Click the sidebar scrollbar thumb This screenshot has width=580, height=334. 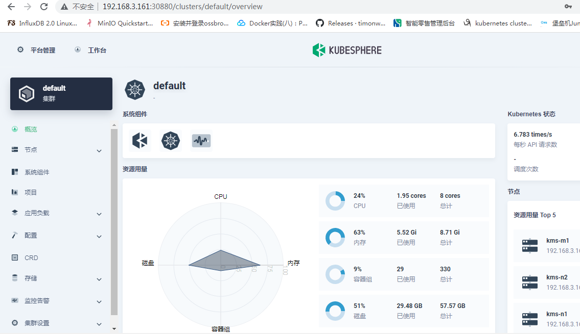[114, 222]
